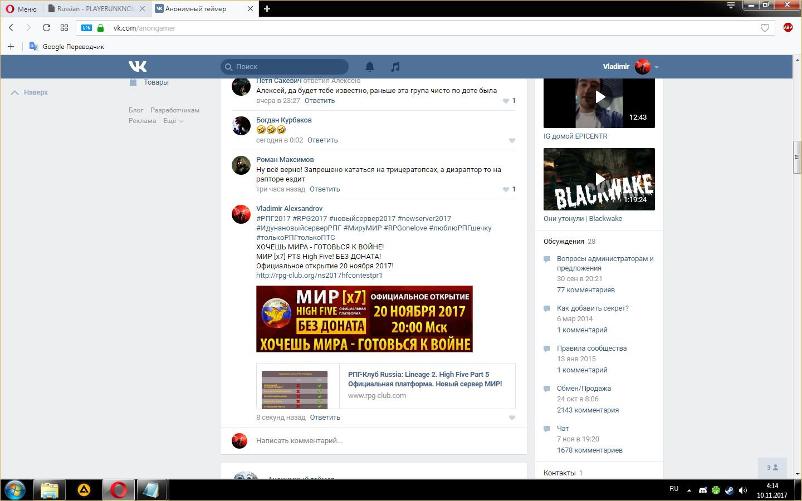
Task: Open Opera tab menu icon near window controls
Action: [x=731, y=5]
